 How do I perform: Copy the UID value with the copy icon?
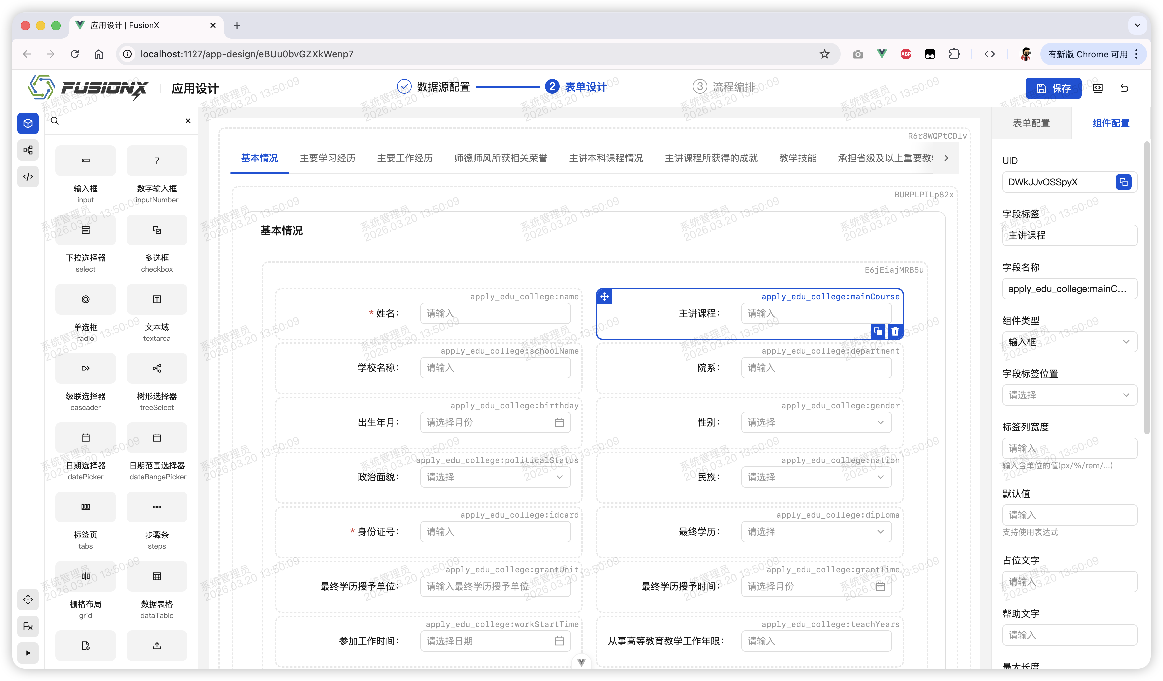1124,182
